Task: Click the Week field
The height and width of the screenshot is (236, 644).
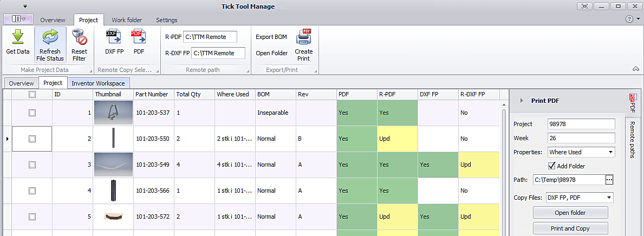Action: point(581,138)
